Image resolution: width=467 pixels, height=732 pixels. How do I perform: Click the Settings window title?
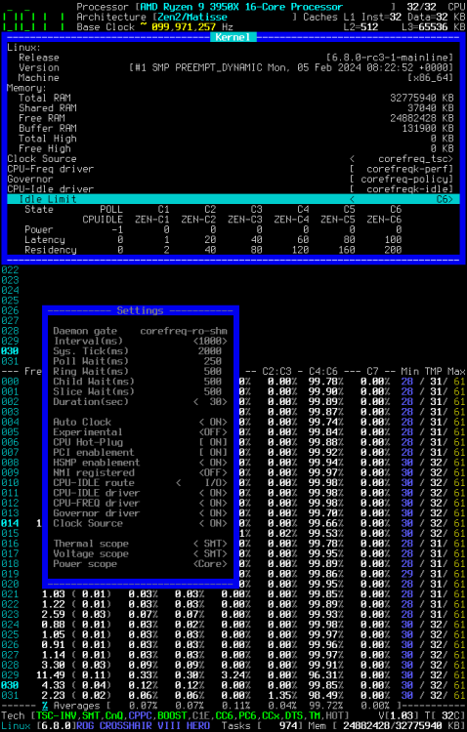click(141, 310)
